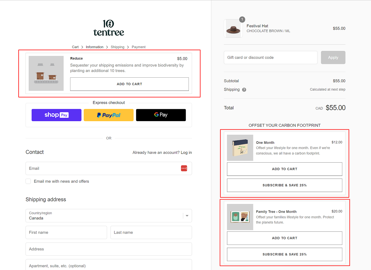Click the Address input field

pyautogui.click(x=109, y=249)
